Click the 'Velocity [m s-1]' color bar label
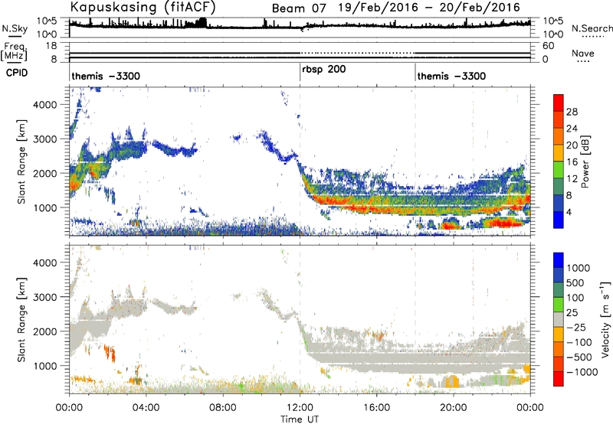The image size is (613, 424). pyautogui.click(x=605, y=319)
